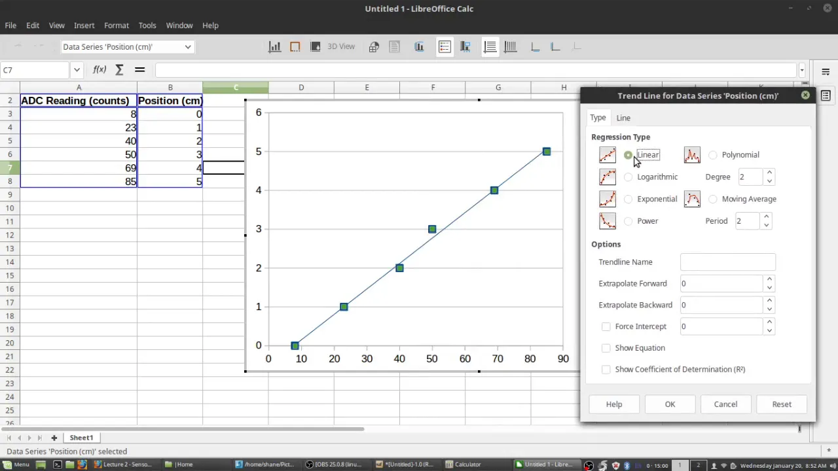Click the add sheet plus icon
Viewport: 838px width, 471px height.
(54, 438)
